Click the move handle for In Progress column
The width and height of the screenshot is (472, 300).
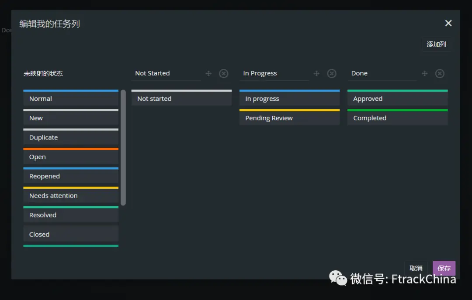(x=316, y=74)
